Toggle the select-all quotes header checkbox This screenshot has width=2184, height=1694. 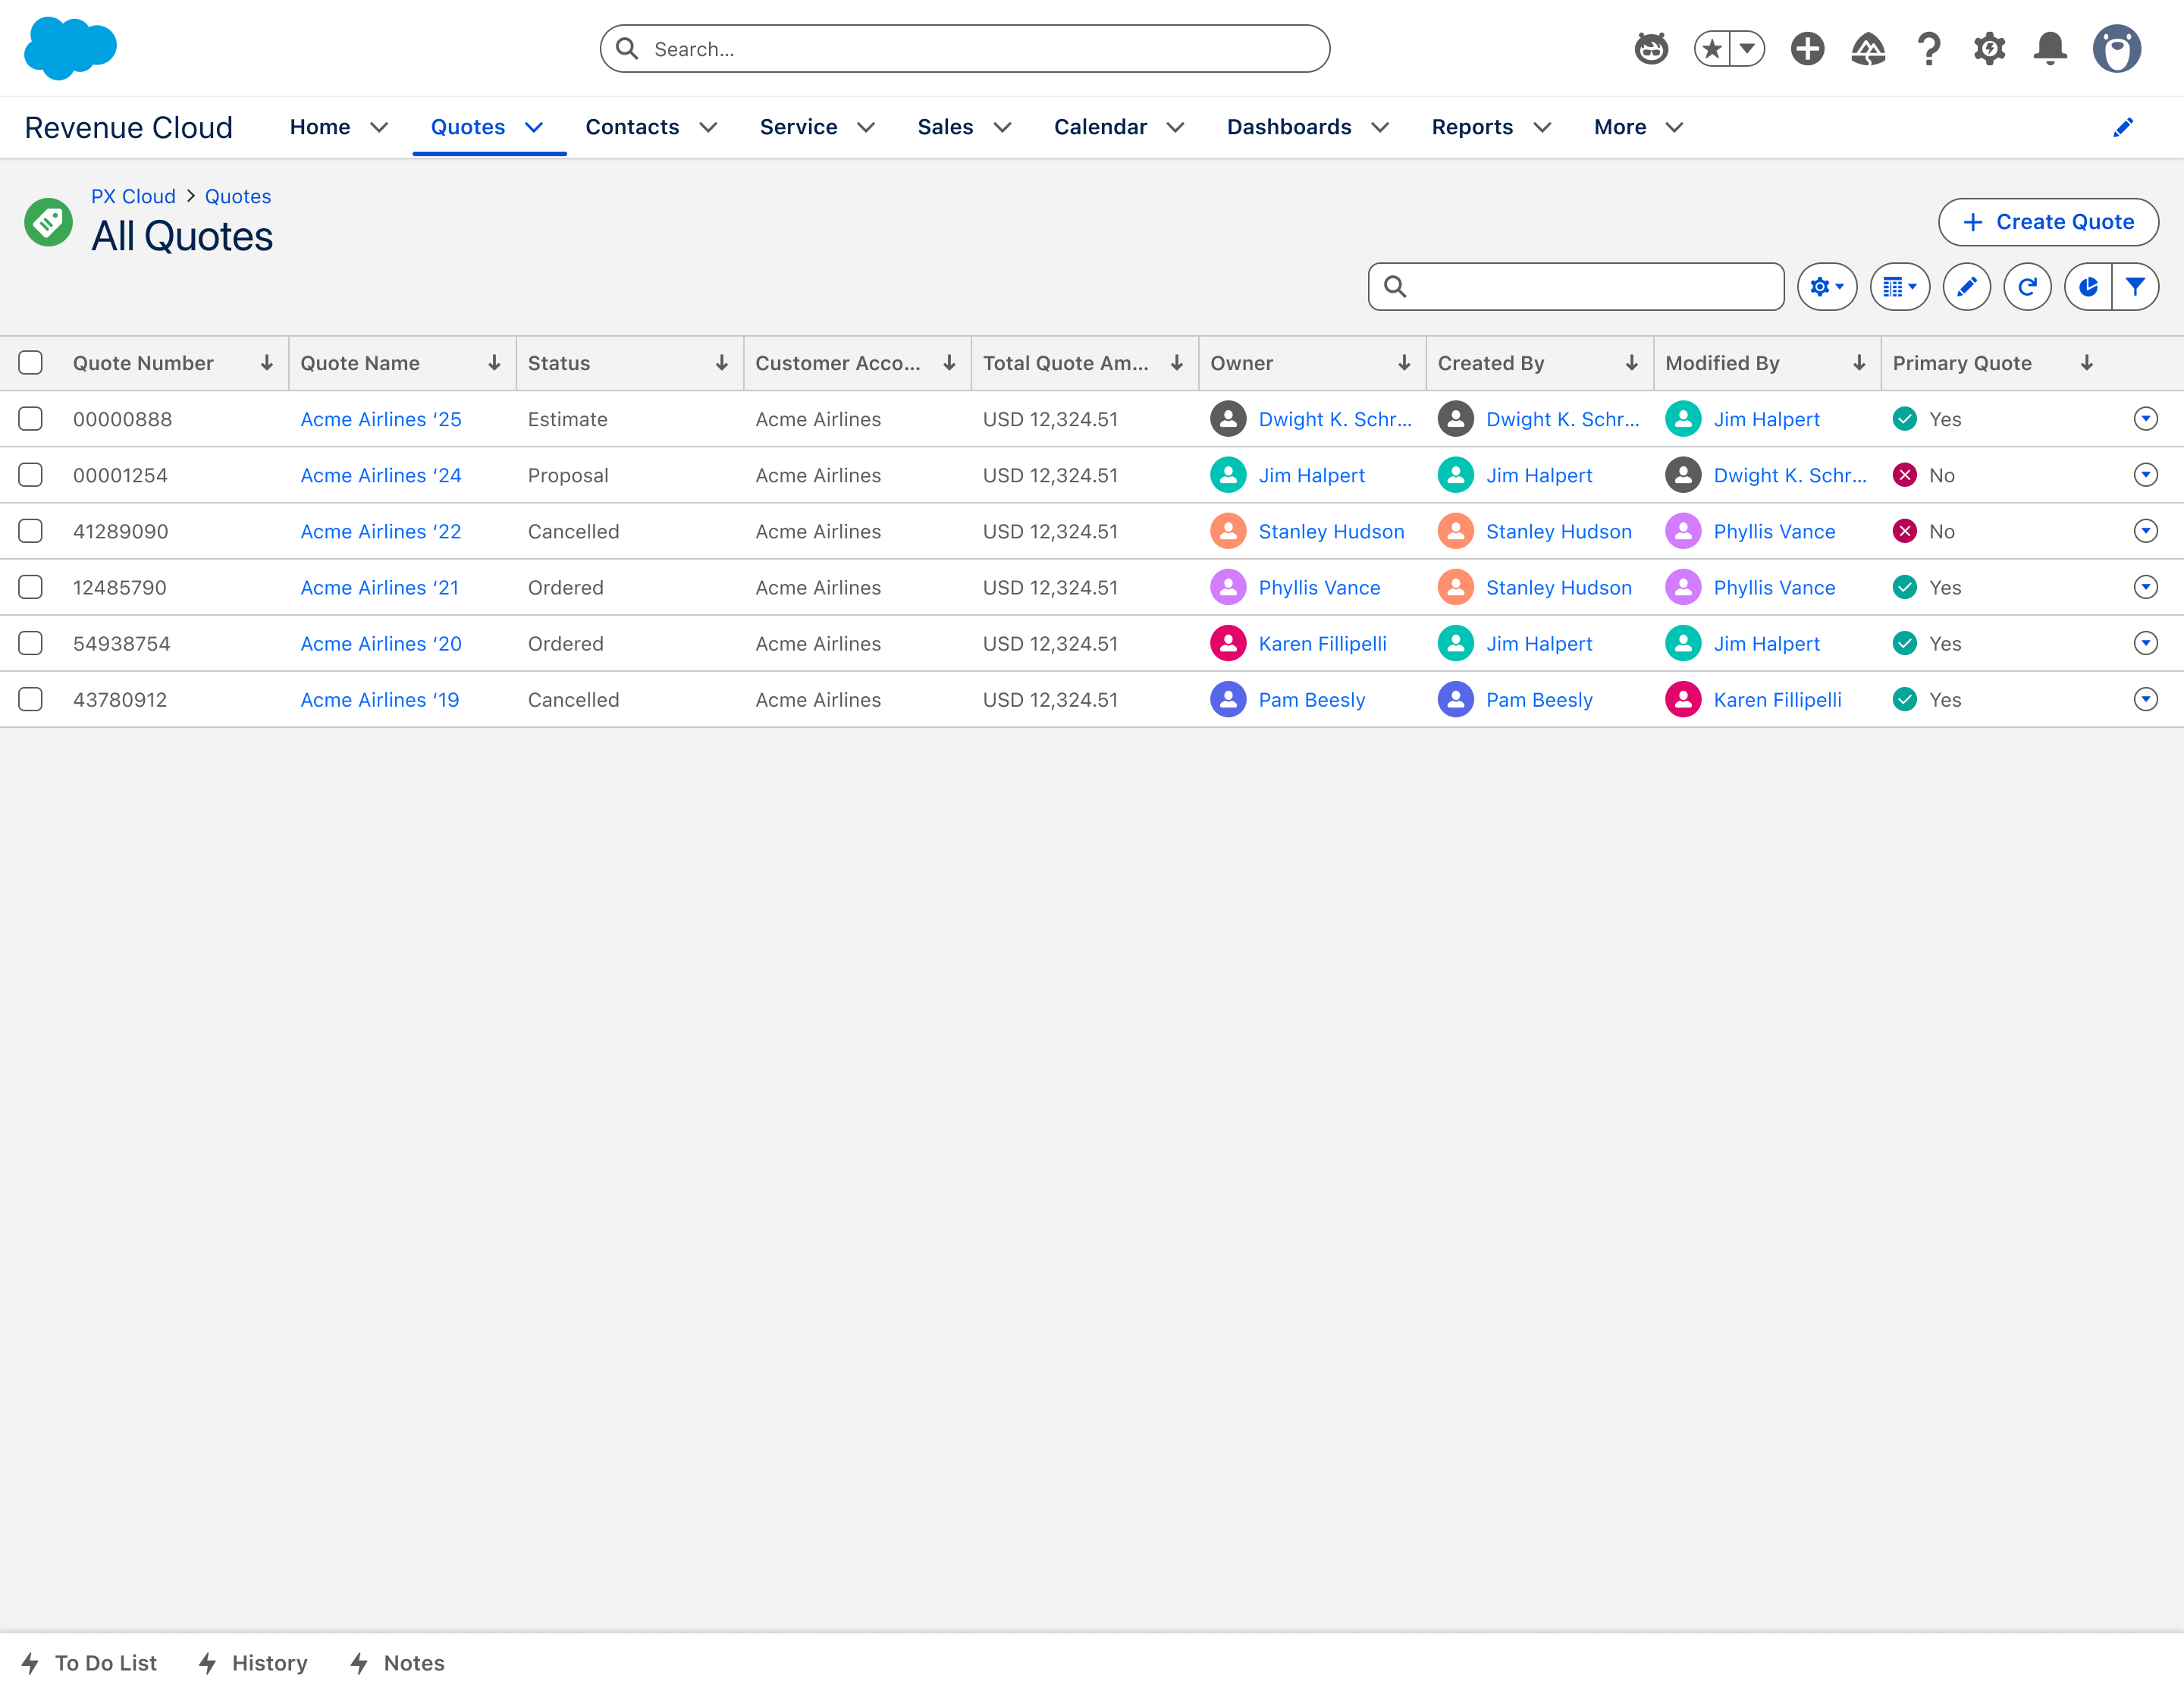pyautogui.click(x=31, y=363)
